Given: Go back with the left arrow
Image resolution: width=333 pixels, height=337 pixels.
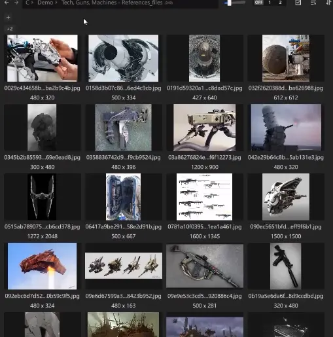Looking at the screenshot, I should click(7, 3).
